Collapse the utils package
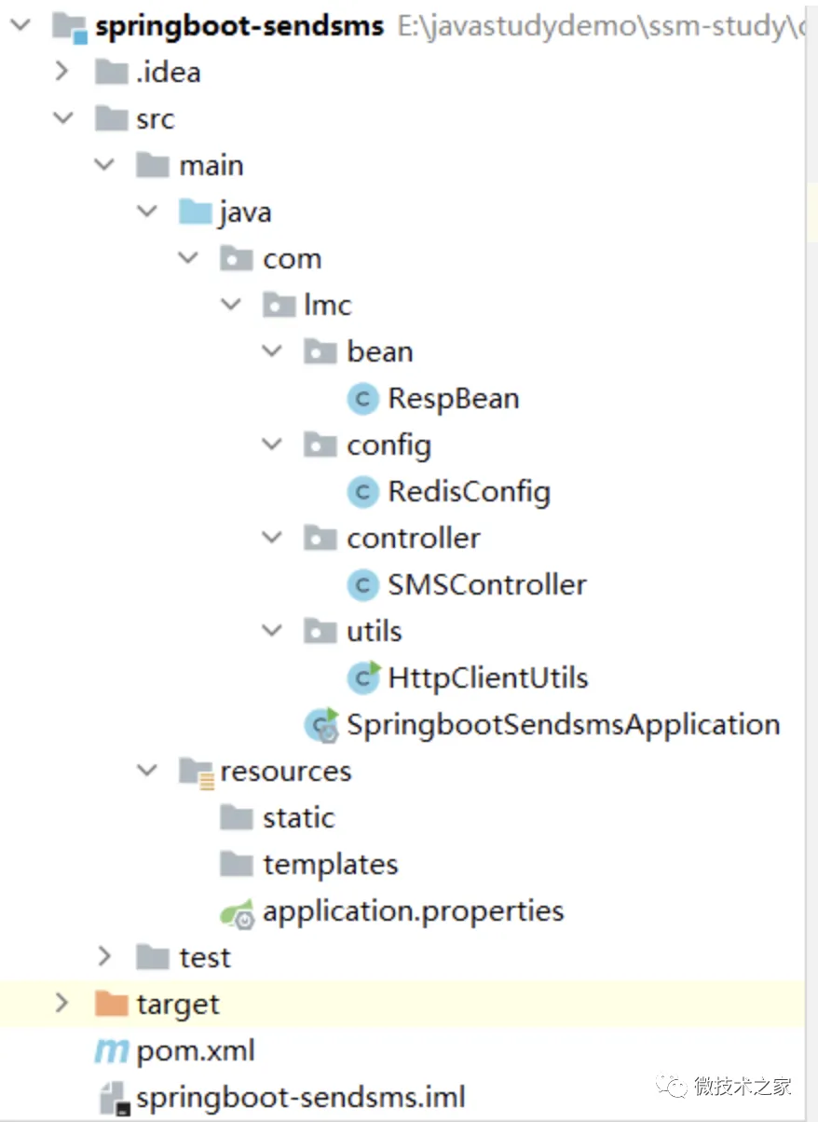The height and width of the screenshot is (1122, 818). 272,631
